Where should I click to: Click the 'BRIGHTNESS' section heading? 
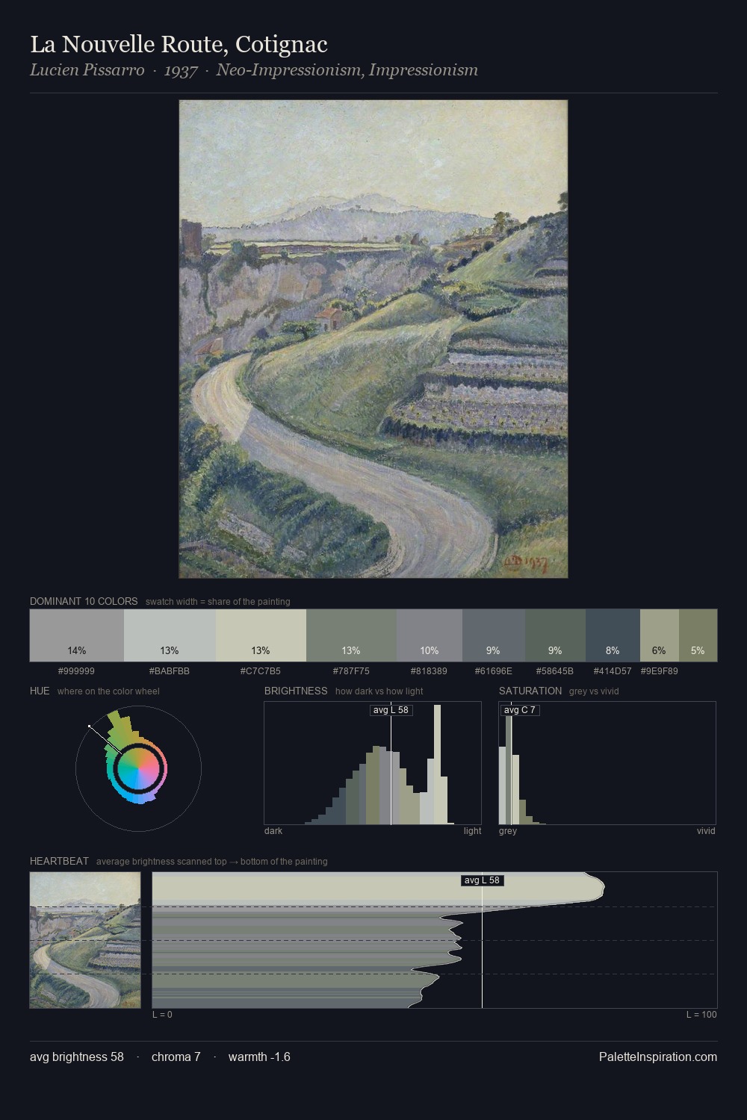[x=296, y=691]
